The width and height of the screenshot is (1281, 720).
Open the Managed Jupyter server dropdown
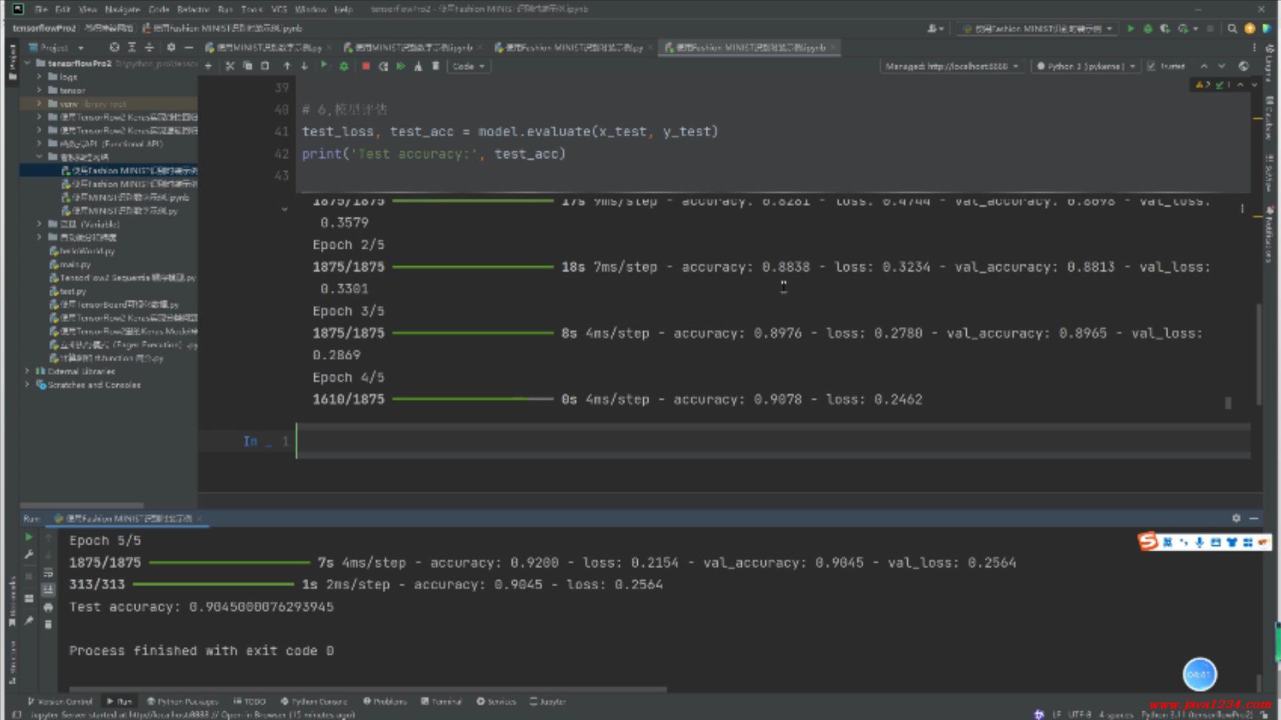point(951,66)
